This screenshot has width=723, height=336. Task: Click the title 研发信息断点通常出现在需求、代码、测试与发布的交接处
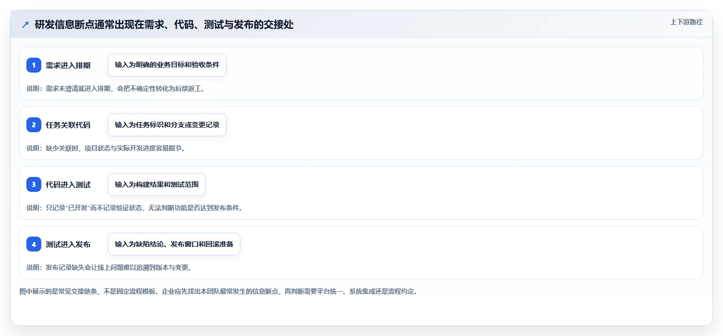[164, 25]
